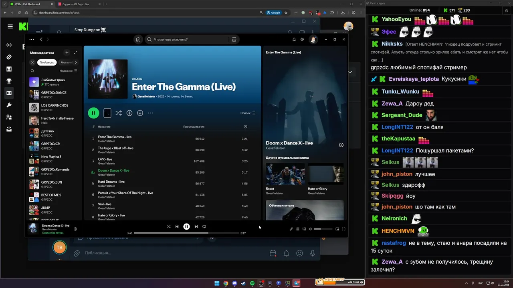Open the GRPZDCxRomantic playlist

[54, 172]
